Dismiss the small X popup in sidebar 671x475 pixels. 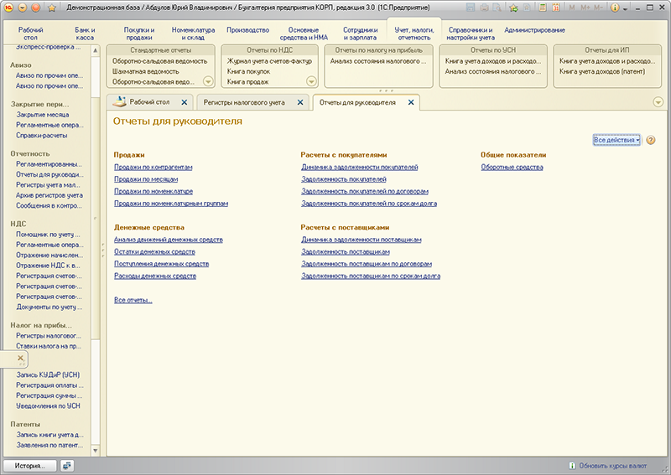(21, 359)
